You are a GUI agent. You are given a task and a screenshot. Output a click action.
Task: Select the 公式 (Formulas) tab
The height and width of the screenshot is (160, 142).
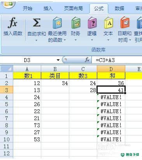coord(99,9)
